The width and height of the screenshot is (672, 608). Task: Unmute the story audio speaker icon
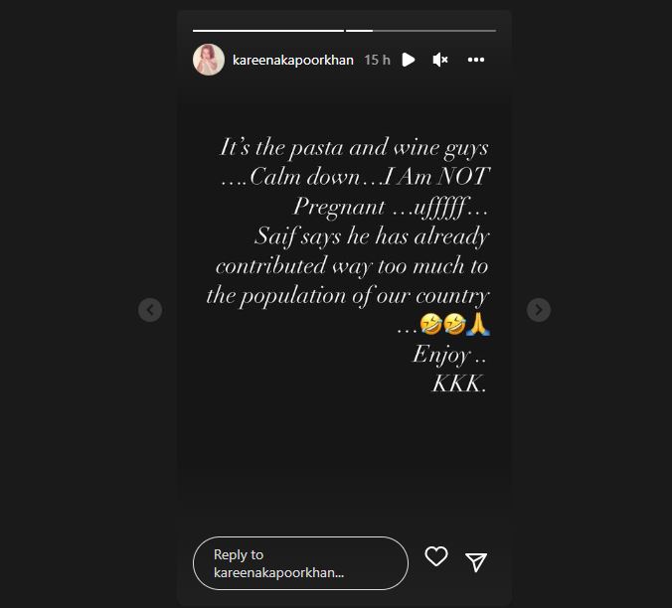click(440, 60)
